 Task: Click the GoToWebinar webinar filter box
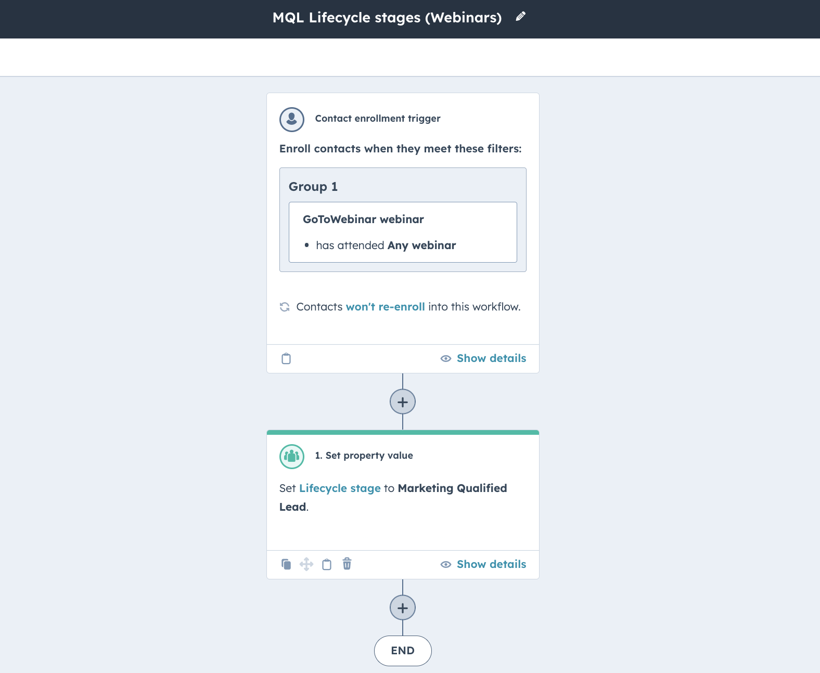coord(403,232)
